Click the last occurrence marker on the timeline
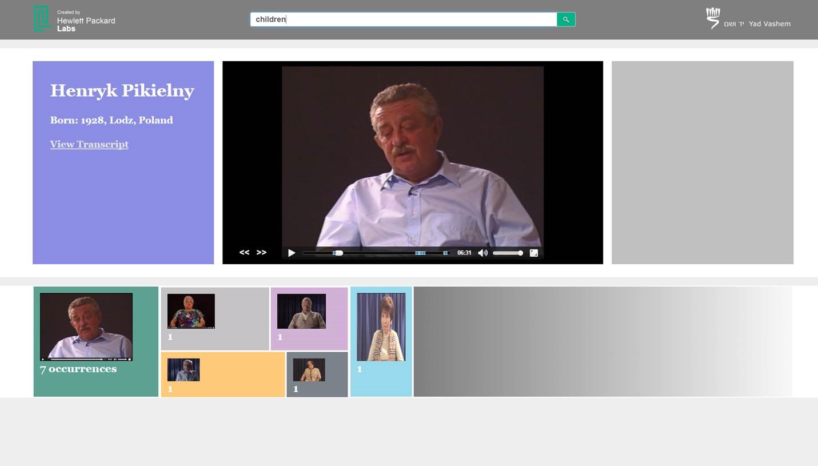Viewport: 818px width, 466px height. click(x=445, y=253)
